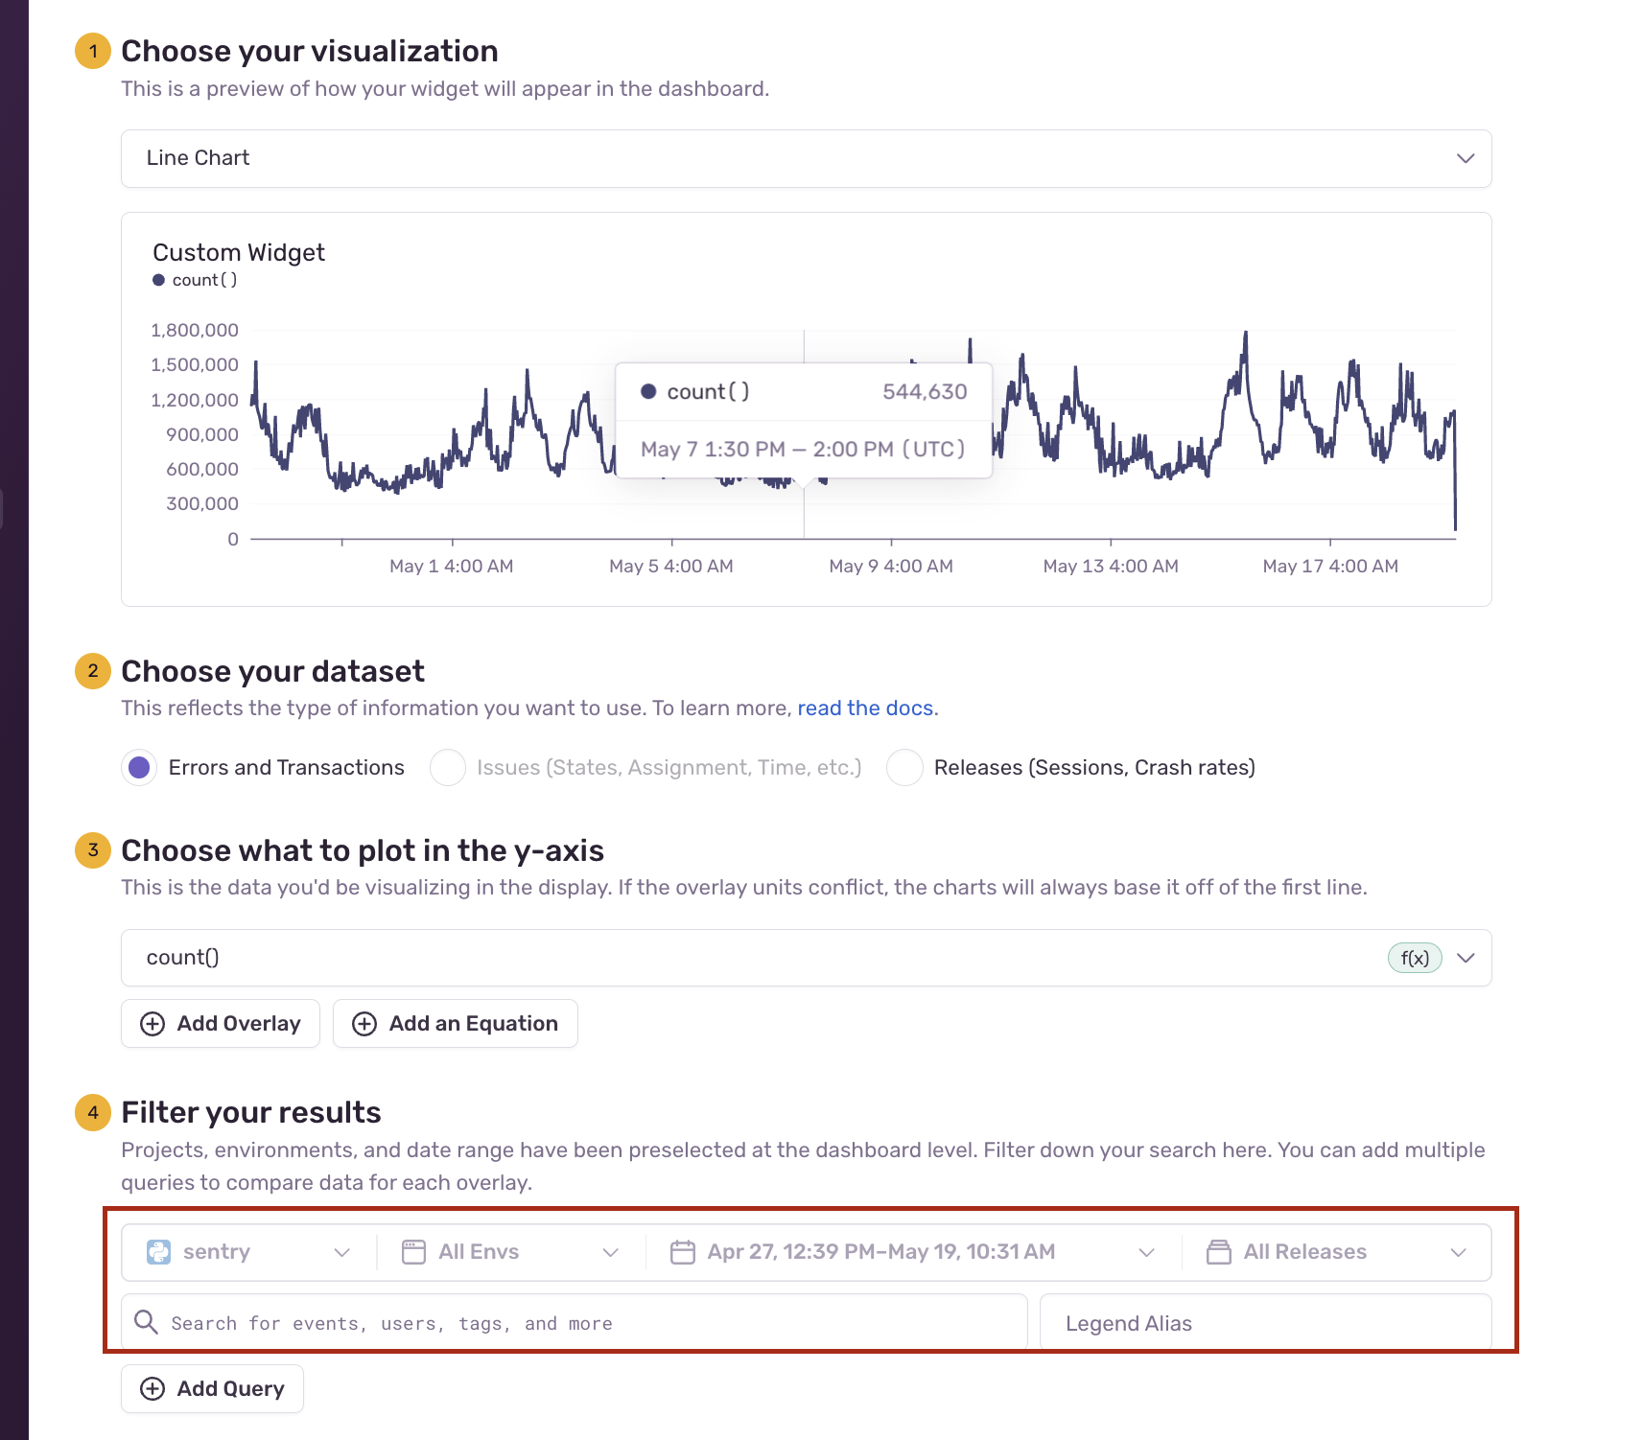Choose the Releases (Sessions, Crash rates) option

click(904, 767)
